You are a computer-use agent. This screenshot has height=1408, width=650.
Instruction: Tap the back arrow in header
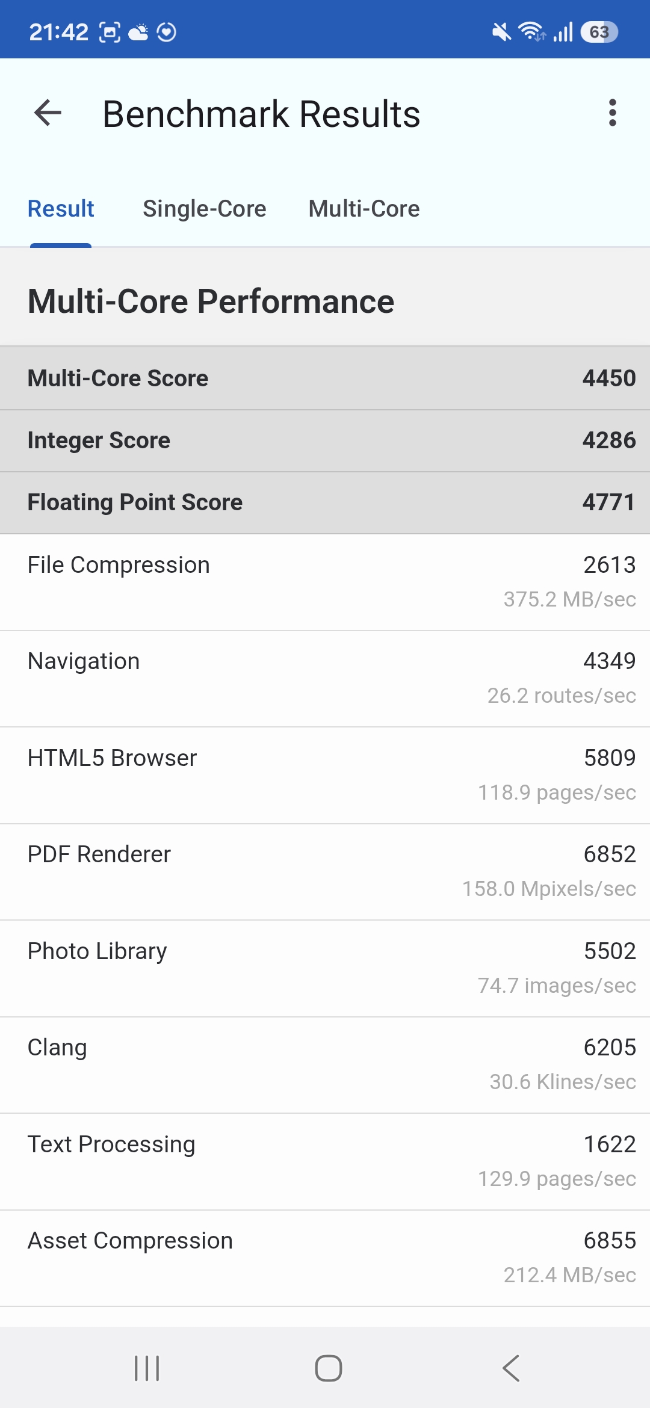click(x=48, y=113)
